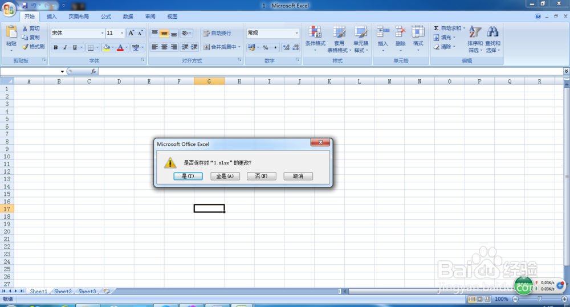Click the Cut (剪切) icon
Image resolution: width=570 pixels, height=307 pixels.
(x=25, y=28)
